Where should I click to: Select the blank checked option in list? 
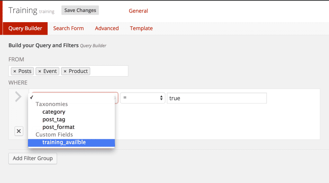[71, 97]
